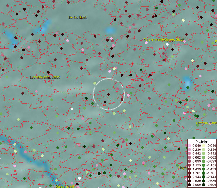Select the Riesa, Stadt label

[x=65, y=186]
